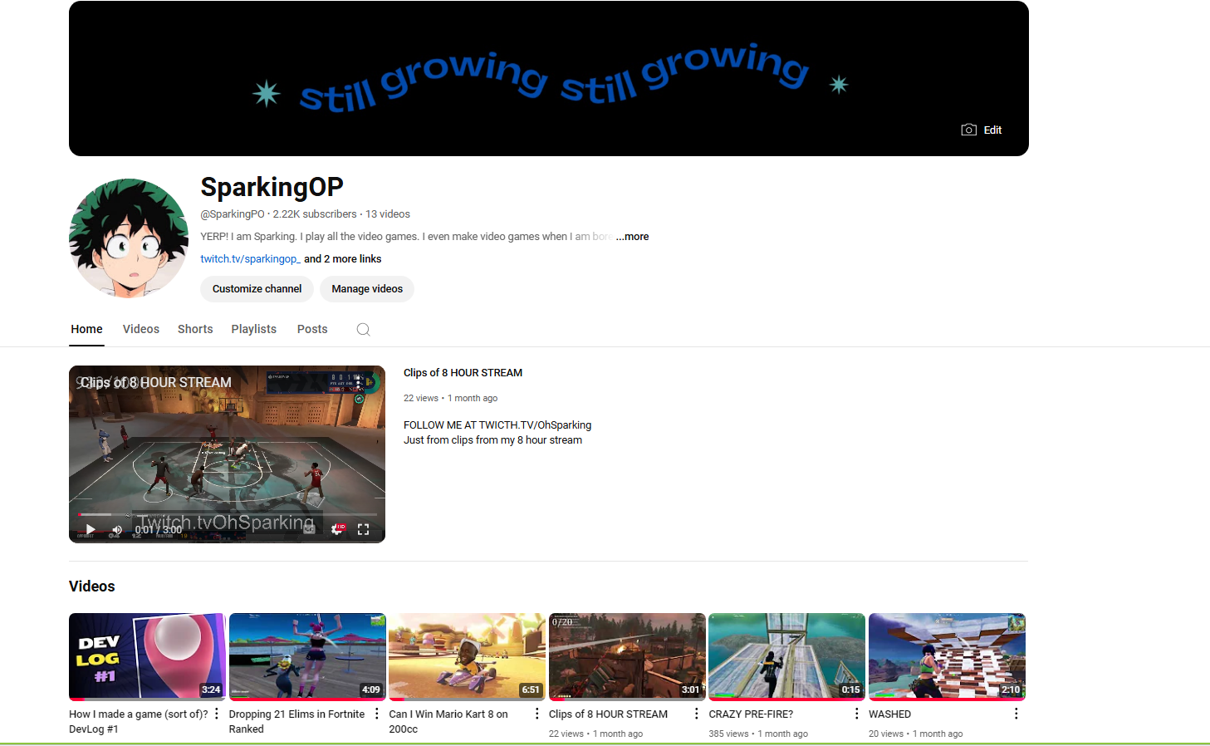Open the DevLog #1 video thumbnail
1210x746 pixels.
click(147, 657)
